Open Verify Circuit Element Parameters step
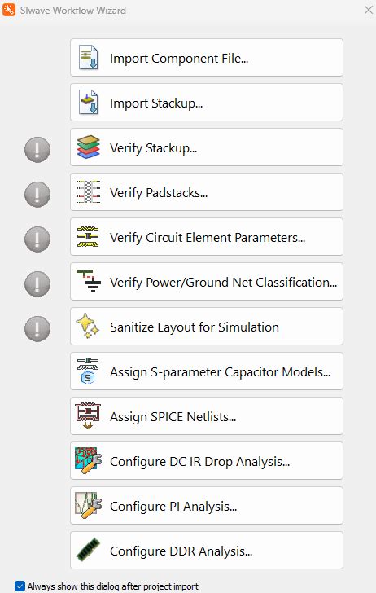This screenshot has height=593, width=376. (x=207, y=237)
